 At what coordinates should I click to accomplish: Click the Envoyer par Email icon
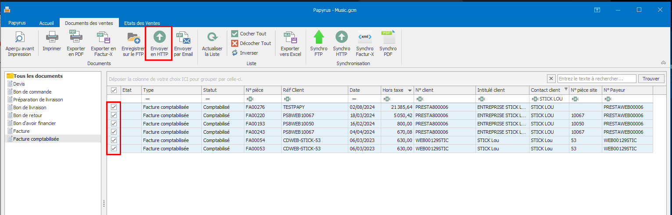pos(183,38)
